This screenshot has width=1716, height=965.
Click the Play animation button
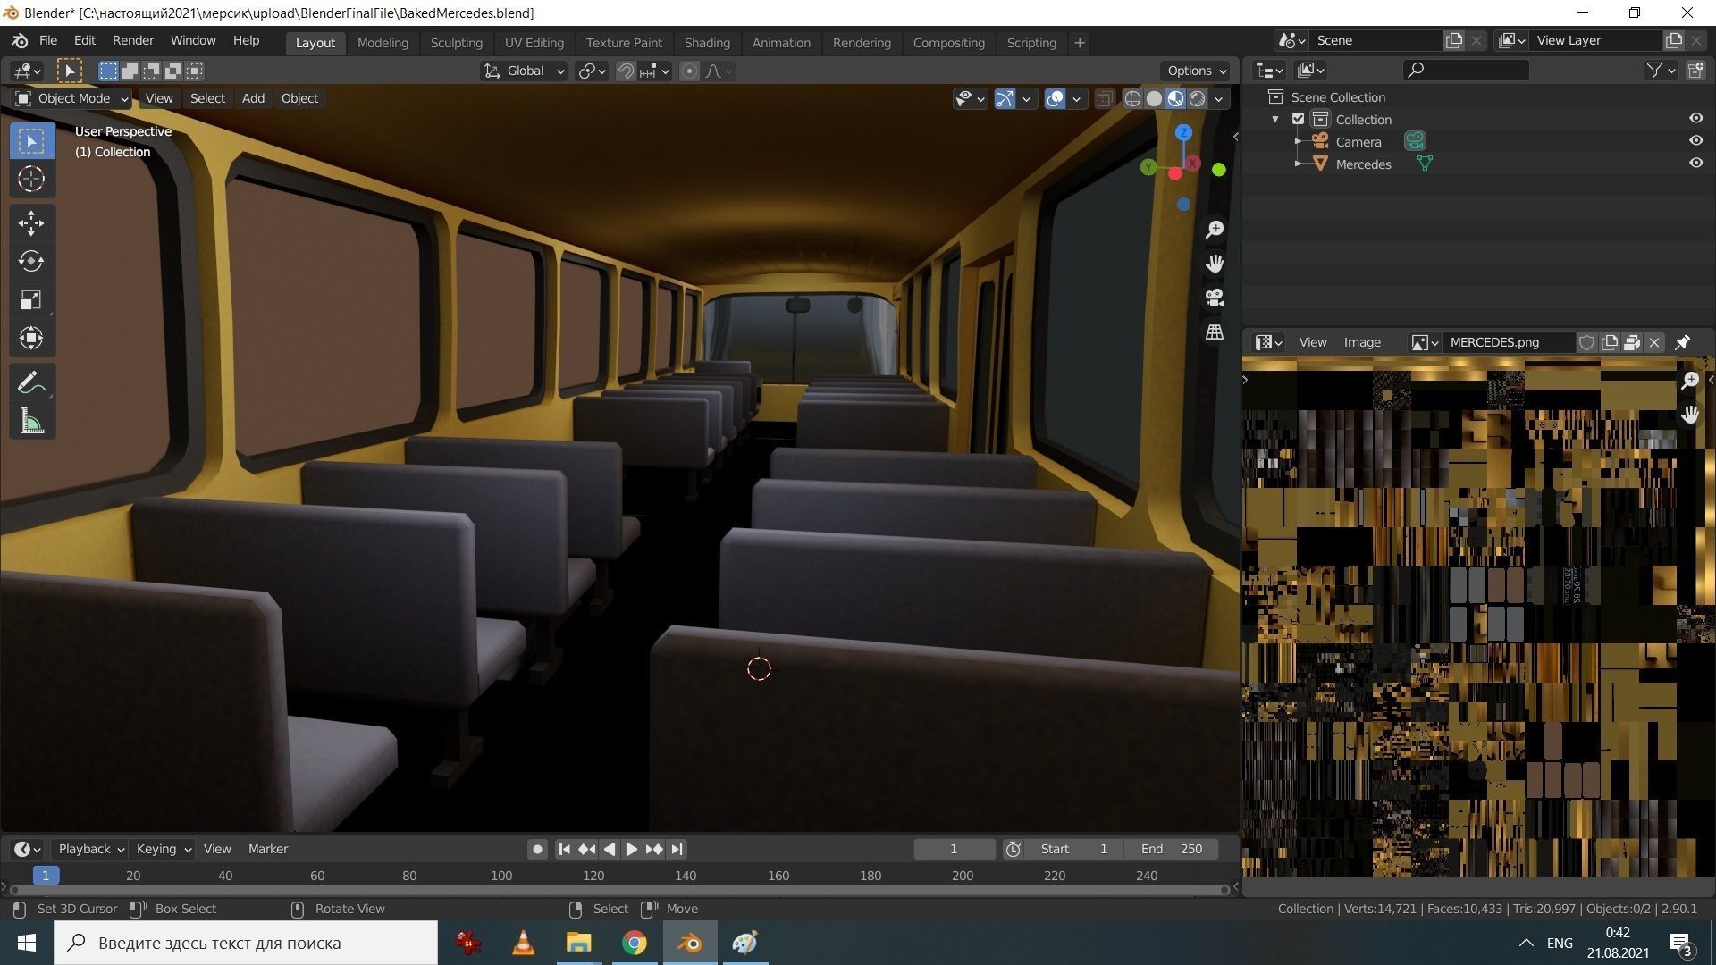pyautogui.click(x=631, y=849)
